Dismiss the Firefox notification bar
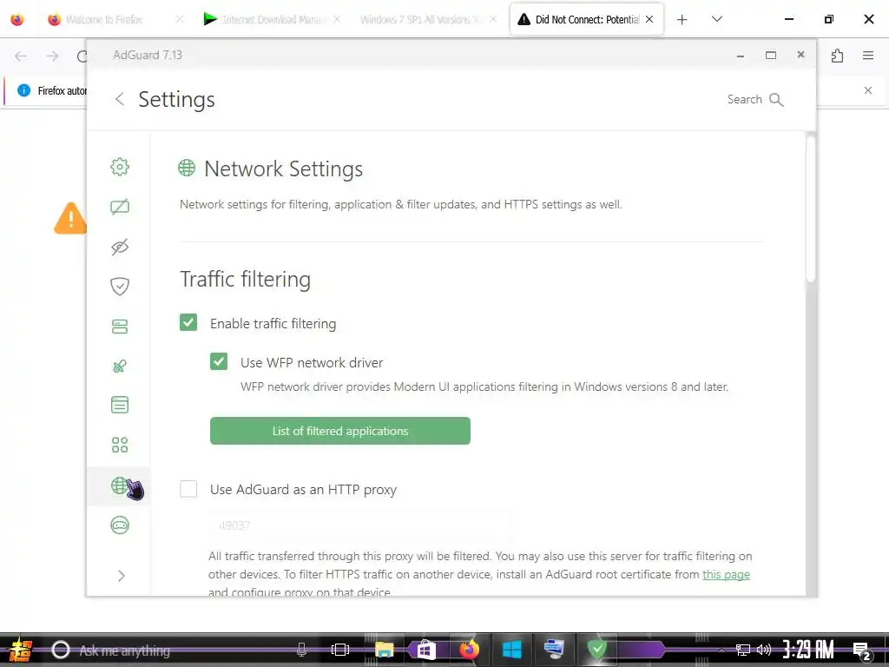This screenshot has width=889, height=667. pyautogui.click(x=868, y=90)
